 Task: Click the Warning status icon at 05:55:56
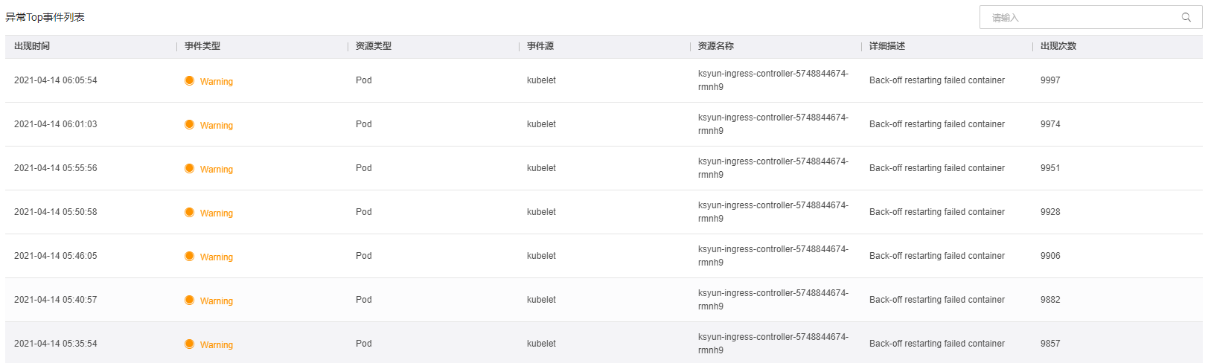click(190, 168)
